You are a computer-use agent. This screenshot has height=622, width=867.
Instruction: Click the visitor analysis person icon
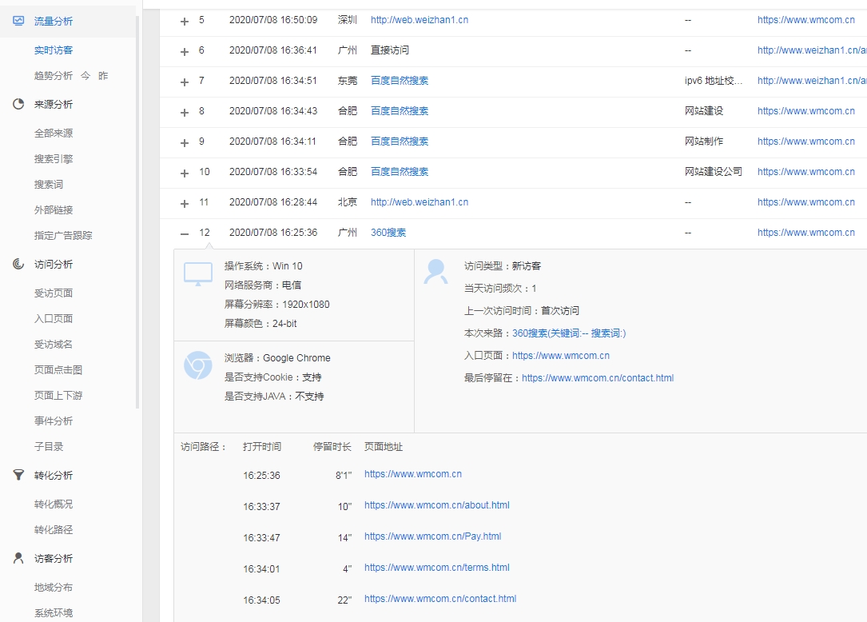(18, 558)
